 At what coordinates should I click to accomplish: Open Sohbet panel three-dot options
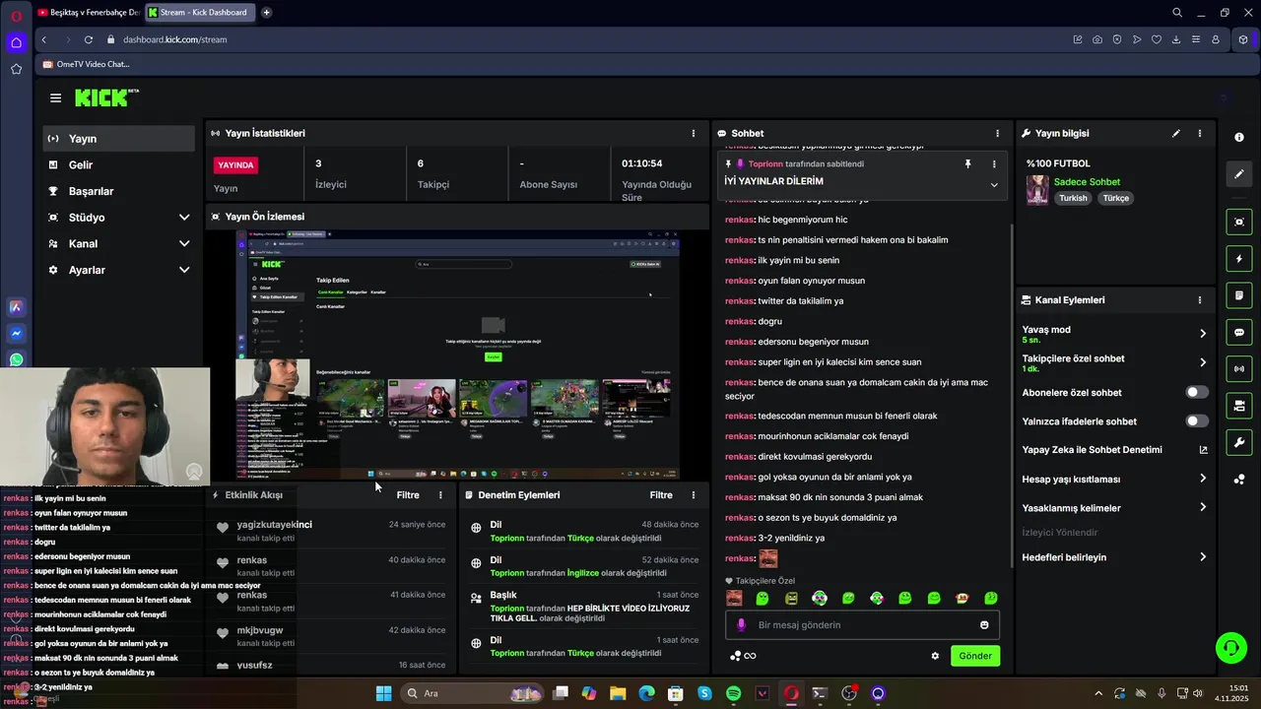[x=997, y=133]
